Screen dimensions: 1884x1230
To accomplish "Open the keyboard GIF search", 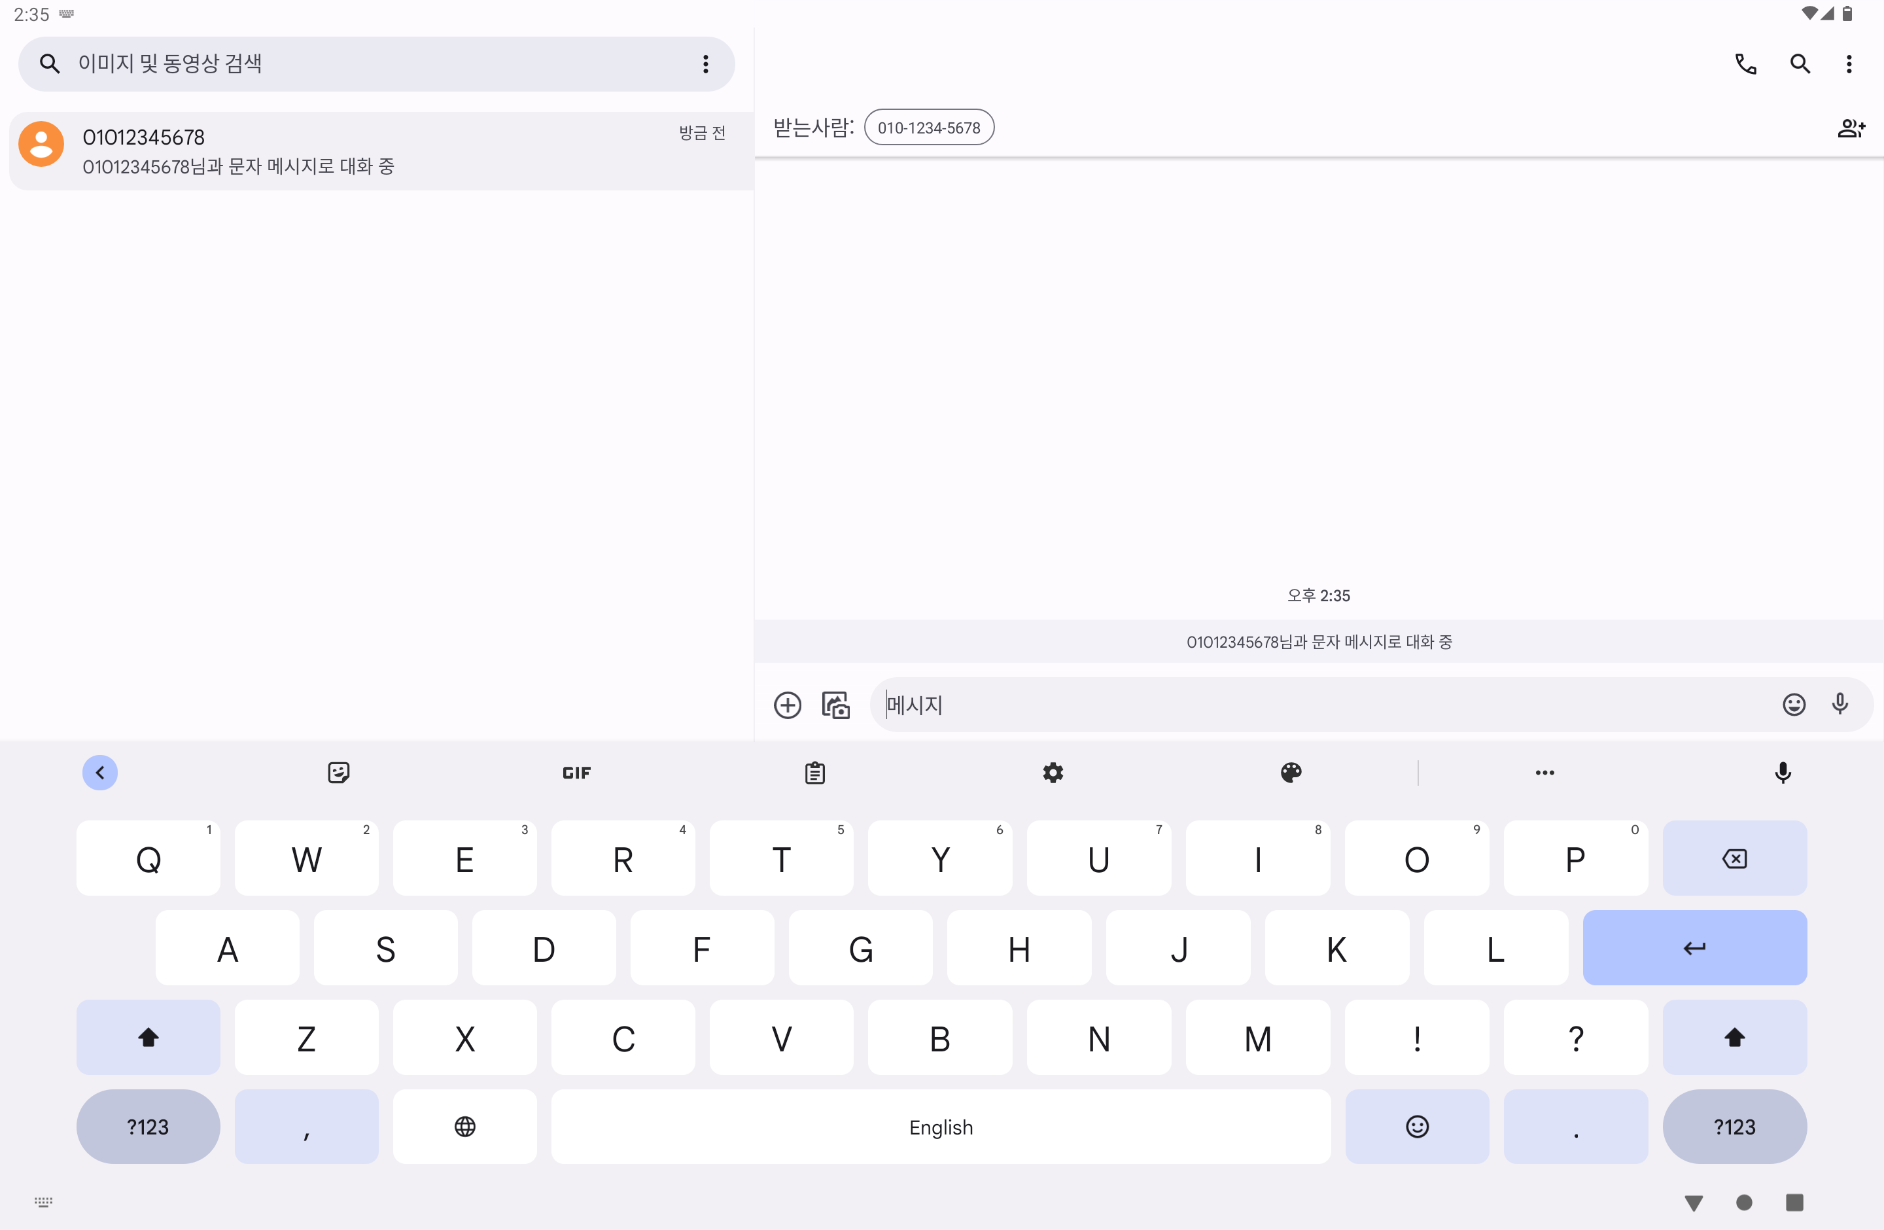I will tap(576, 772).
